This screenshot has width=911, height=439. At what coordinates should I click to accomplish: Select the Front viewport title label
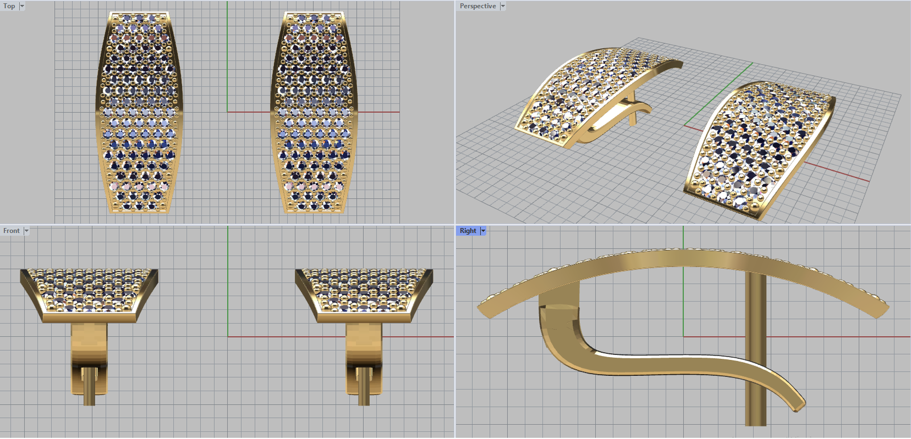(11, 231)
